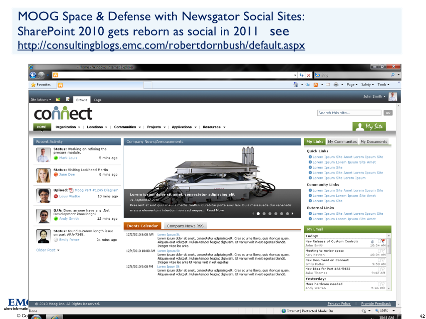Open the John Smith user dropdown
426x319 pixels.
374,96
